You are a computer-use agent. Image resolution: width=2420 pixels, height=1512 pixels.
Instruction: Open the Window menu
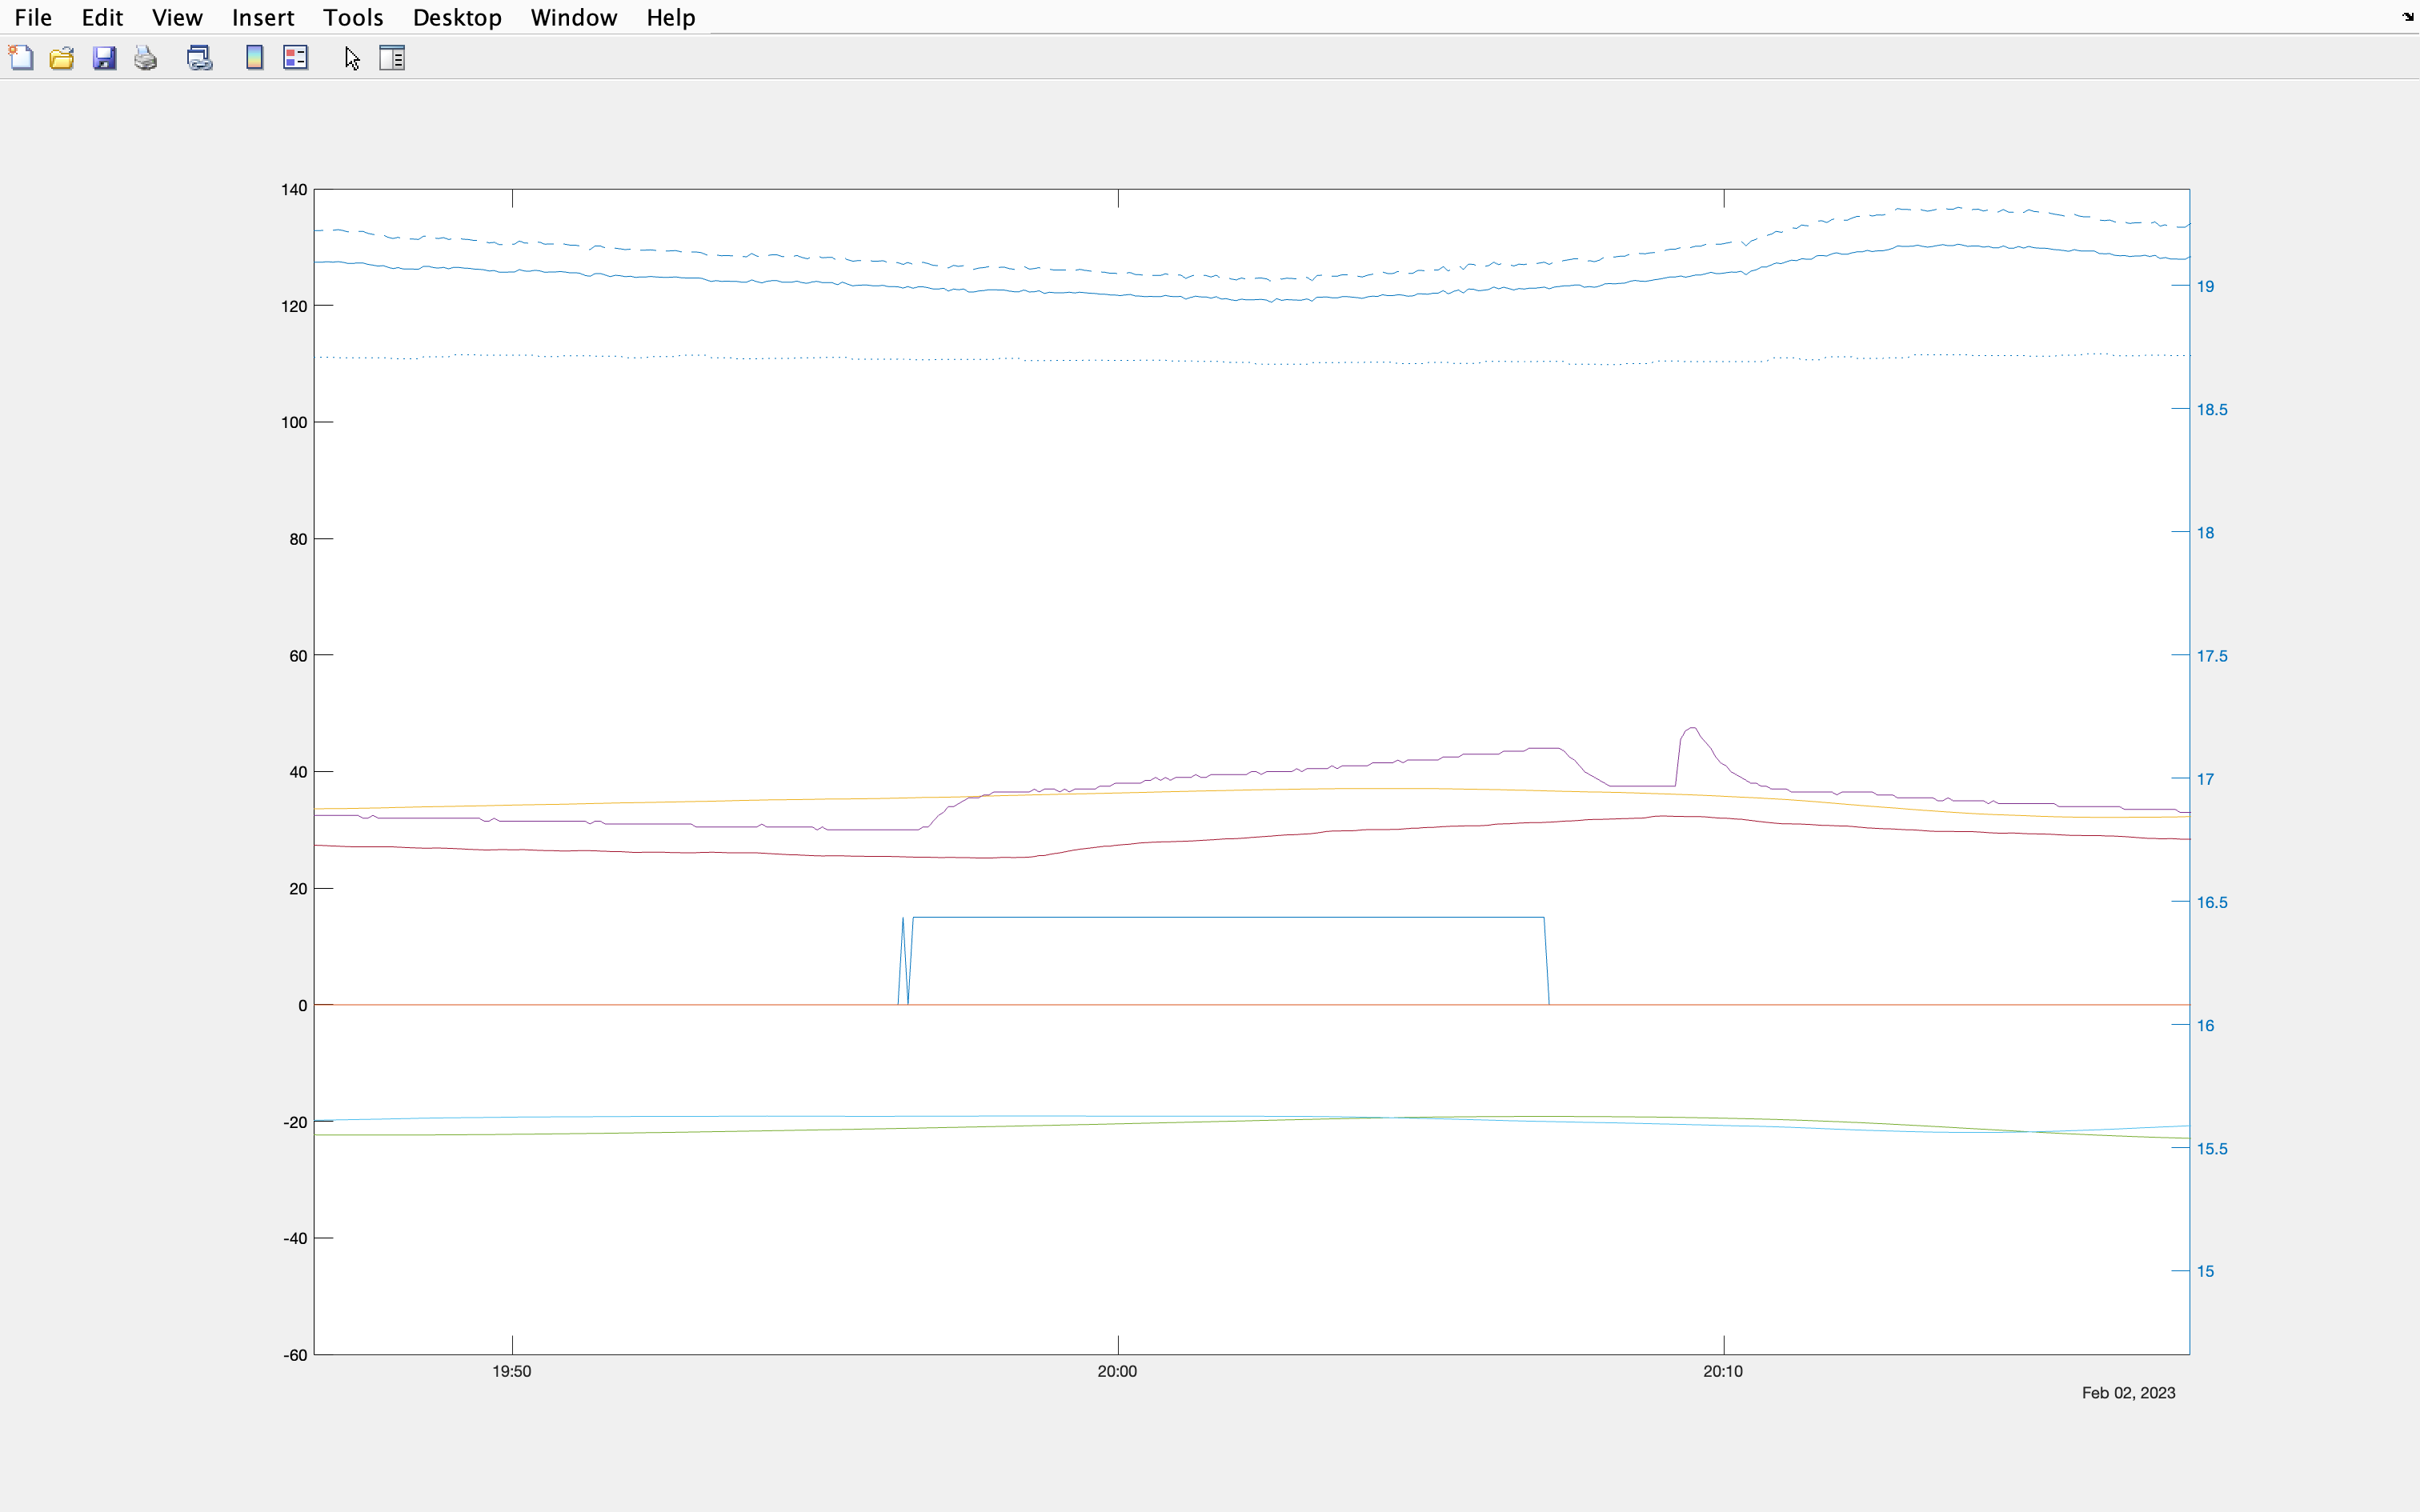pos(573,17)
